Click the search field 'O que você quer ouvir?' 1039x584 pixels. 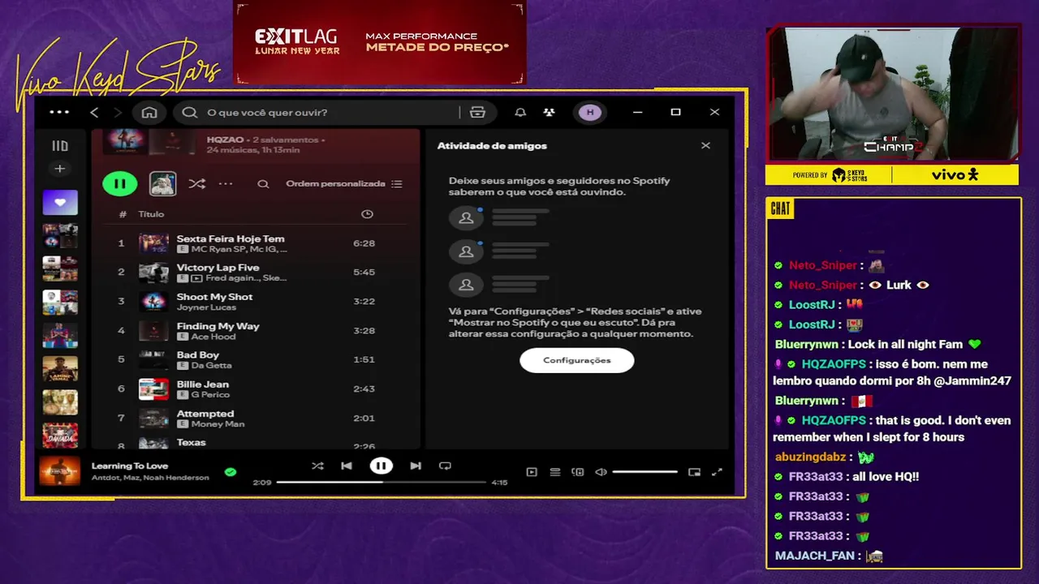tap(317, 112)
